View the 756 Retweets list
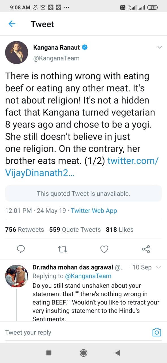 (25, 229)
